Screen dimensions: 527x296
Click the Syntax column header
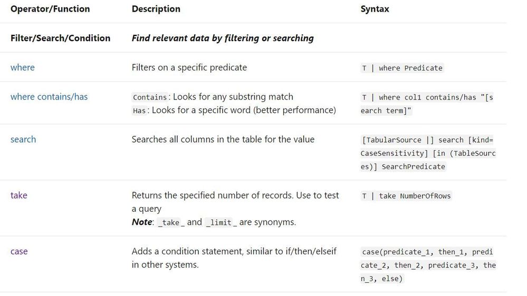pyautogui.click(x=375, y=9)
